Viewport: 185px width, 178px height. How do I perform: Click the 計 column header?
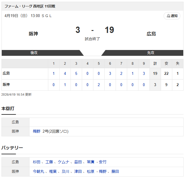pyautogui.click(x=155, y=64)
